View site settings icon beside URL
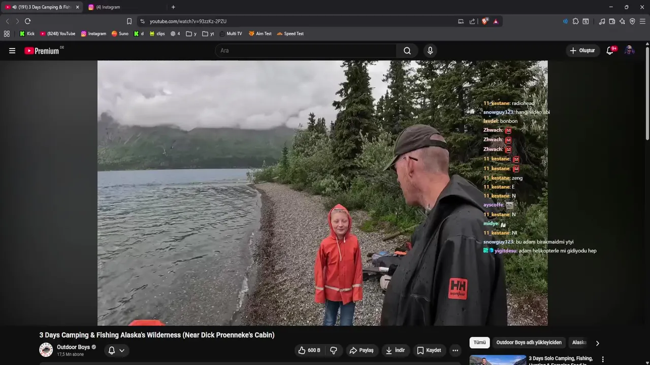 pos(142,21)
